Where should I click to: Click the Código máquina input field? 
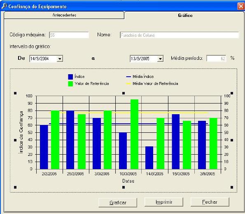pyautogui.click(x=69, y=35)
